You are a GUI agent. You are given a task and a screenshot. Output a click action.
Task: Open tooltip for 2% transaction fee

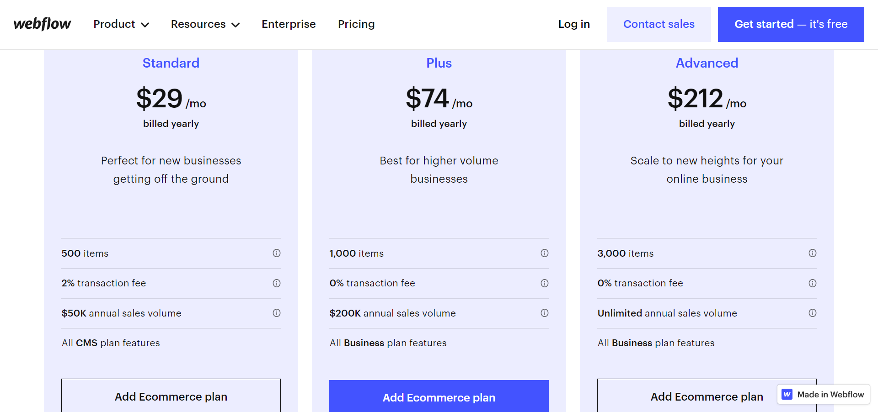[277, 283]
